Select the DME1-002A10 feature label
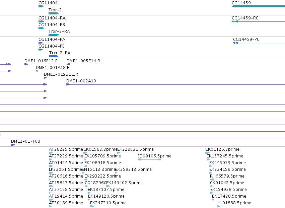 click(81, 81)
